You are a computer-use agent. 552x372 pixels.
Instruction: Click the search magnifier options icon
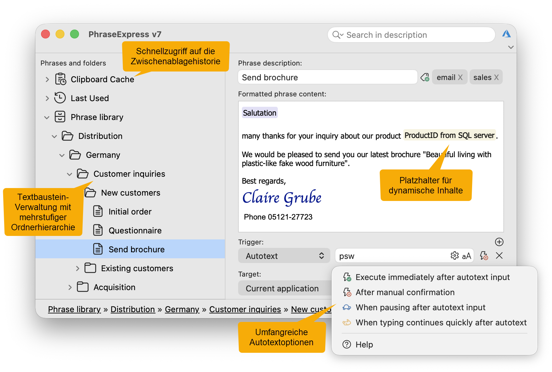(x=338, y=35)
